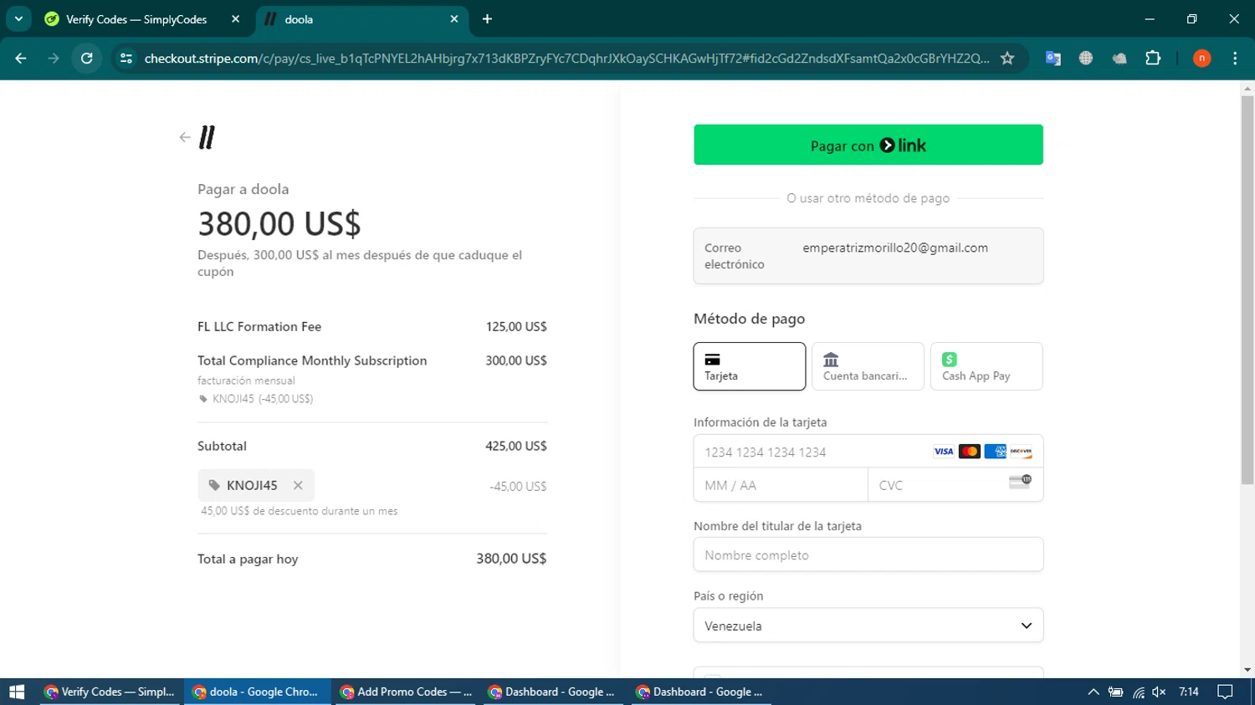
Task: Open site information icon in address bar
Action: [126, 59]
